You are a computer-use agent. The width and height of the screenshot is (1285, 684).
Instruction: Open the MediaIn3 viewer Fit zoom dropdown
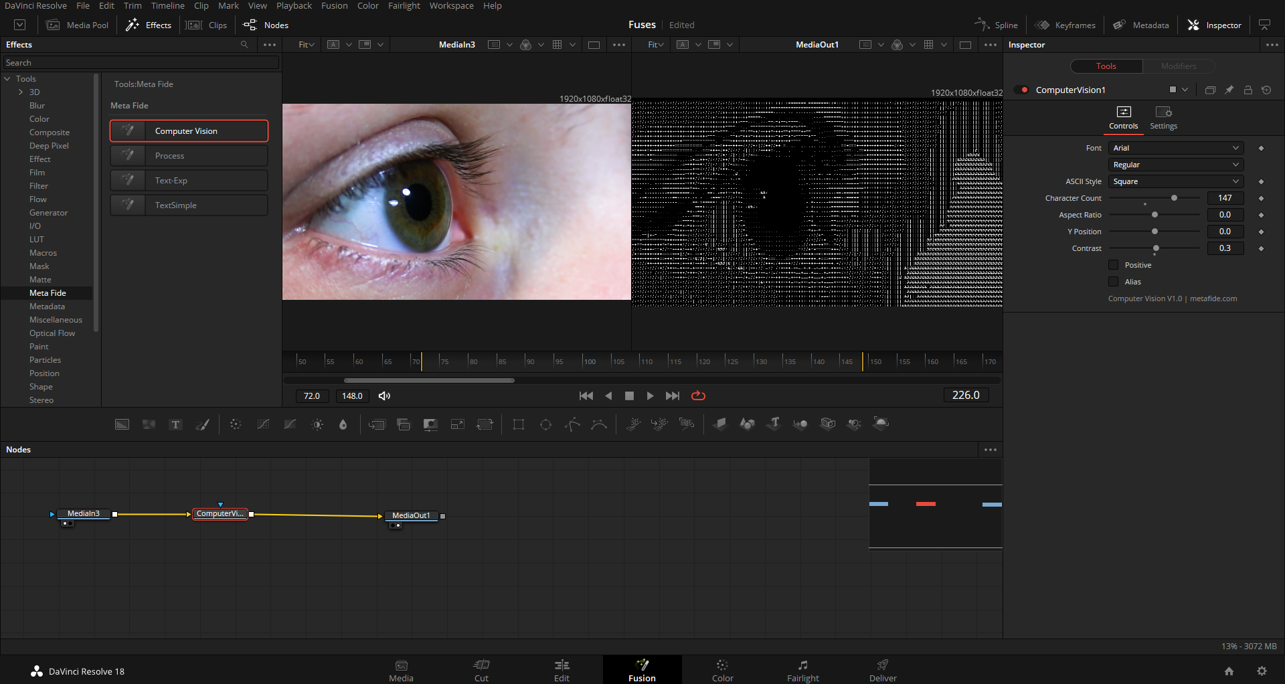pyautogui.click(x=307, y=45)
